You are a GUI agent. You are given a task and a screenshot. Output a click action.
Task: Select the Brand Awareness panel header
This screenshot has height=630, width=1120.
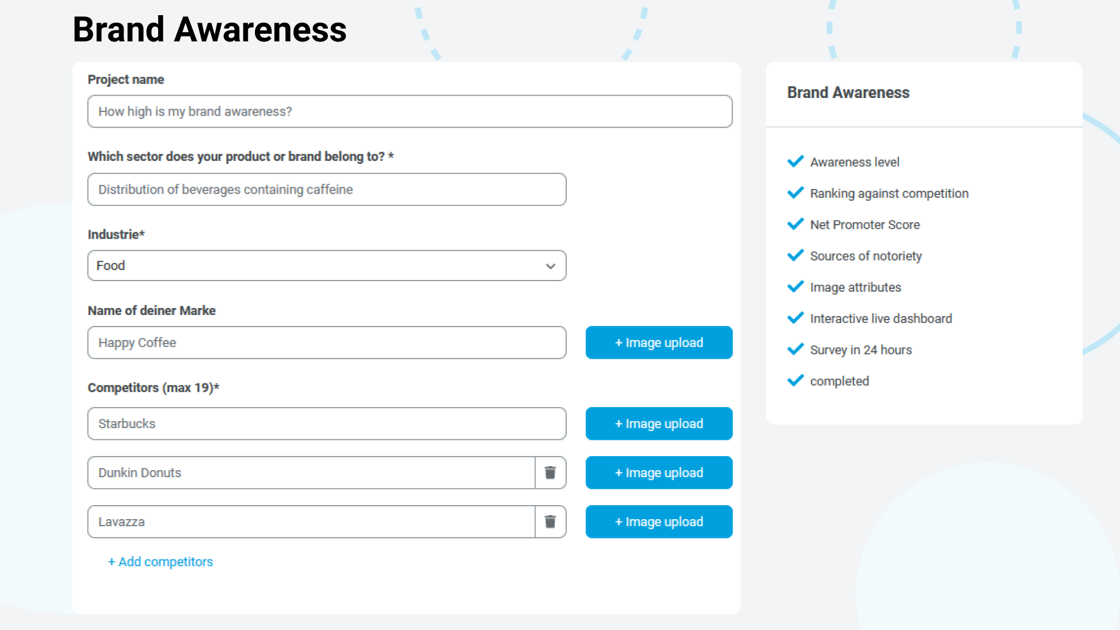click(x=848, y=92)
